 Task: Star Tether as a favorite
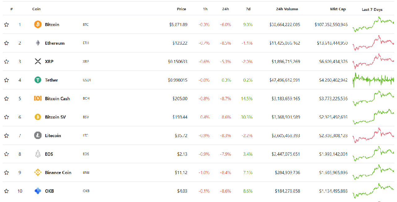[6, 80]
